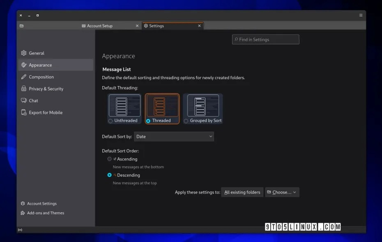Click the Find in Settings search field
The height and width of the screenshot is (242, 382).
[x=265, y=39]
